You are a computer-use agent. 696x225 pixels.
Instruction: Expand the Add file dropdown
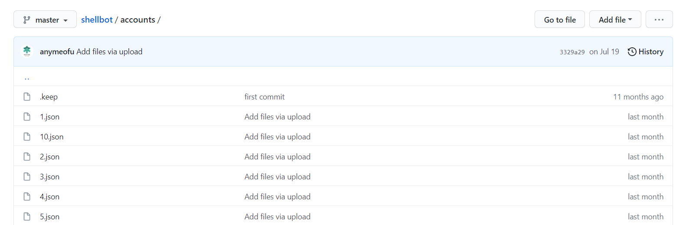(x=615, y=20)
